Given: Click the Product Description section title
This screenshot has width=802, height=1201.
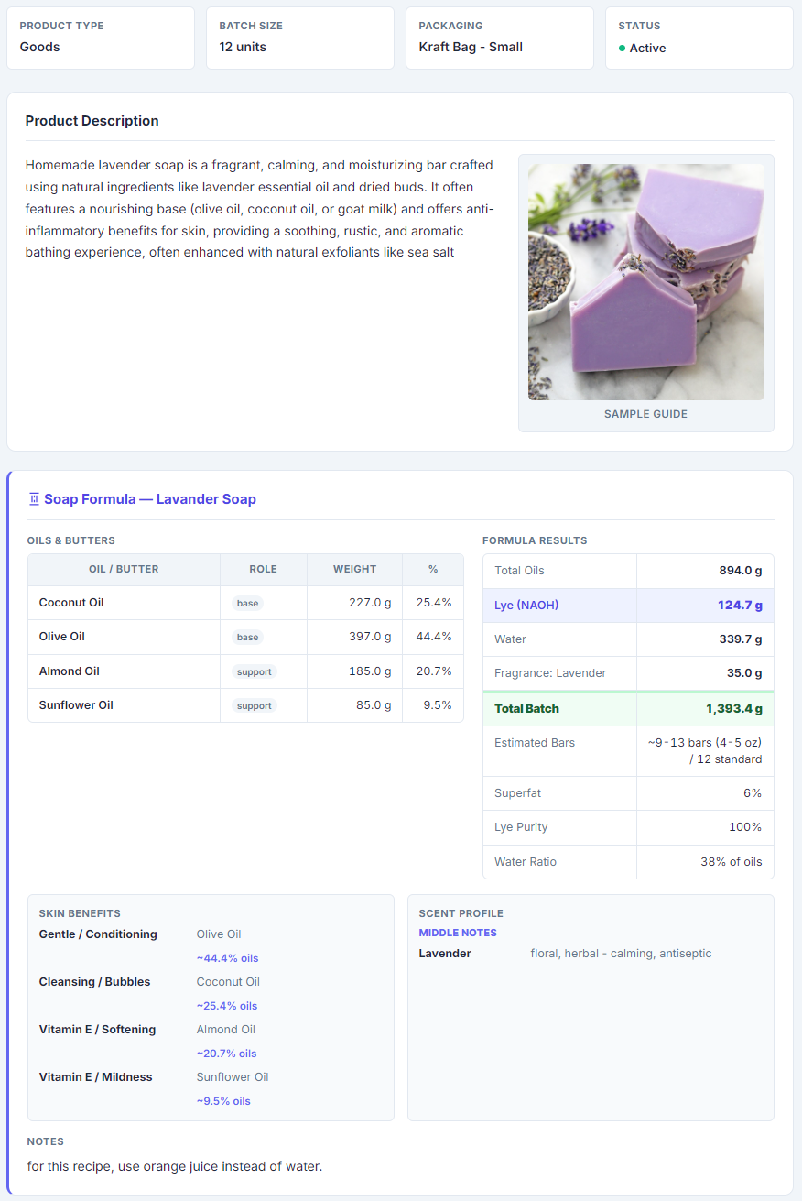Looking at the screenshot, I should pos(92,121).
